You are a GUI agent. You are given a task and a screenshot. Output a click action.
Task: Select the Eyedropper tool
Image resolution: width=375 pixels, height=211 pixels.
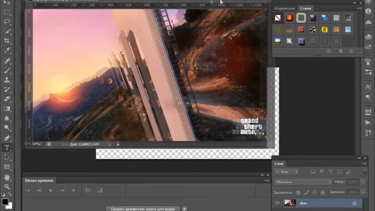click(x=7, y=50)
